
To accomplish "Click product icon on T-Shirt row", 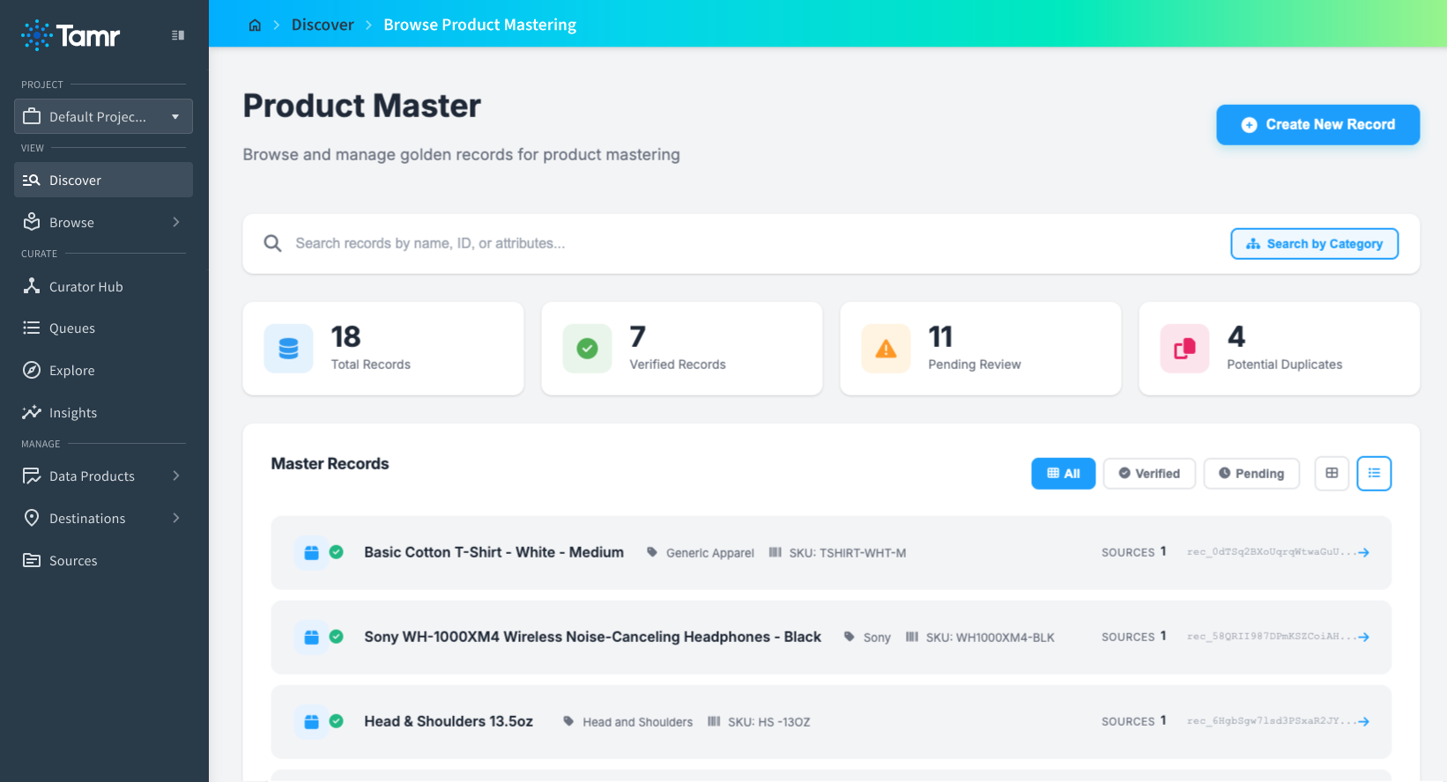I will (x=311, y=553).
